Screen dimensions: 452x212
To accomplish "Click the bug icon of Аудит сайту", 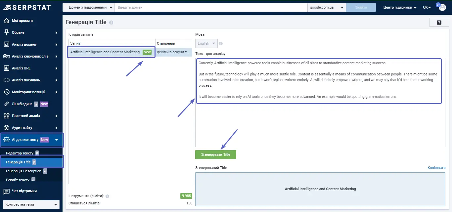I will pyautogui.click(x=6, y=128).
